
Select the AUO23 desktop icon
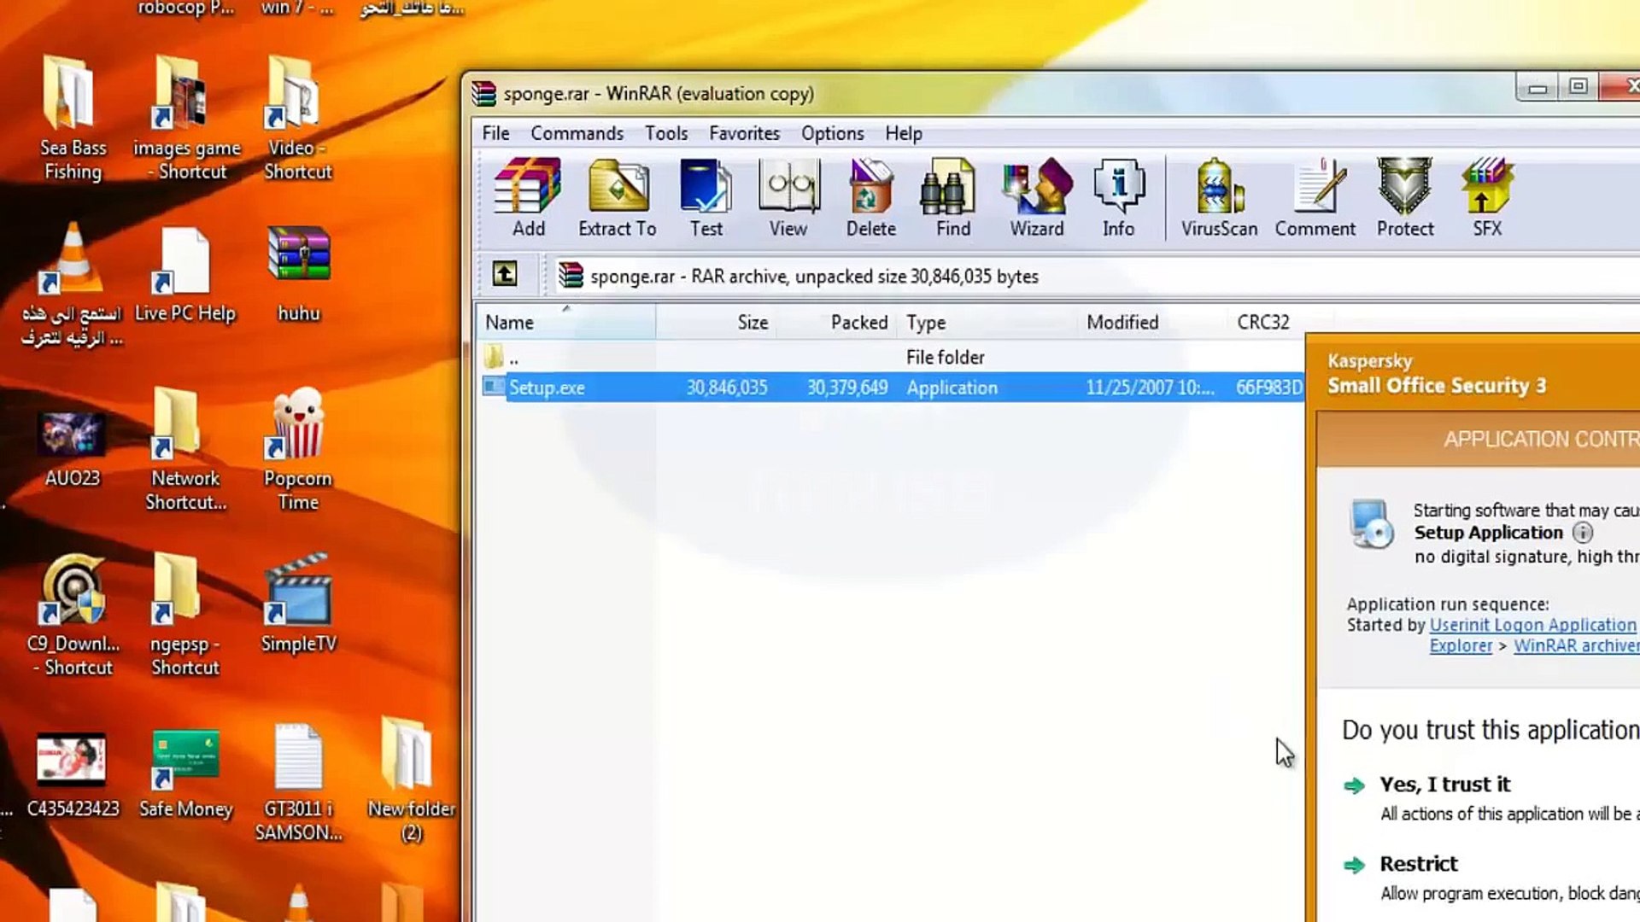(x=72, y=450)
